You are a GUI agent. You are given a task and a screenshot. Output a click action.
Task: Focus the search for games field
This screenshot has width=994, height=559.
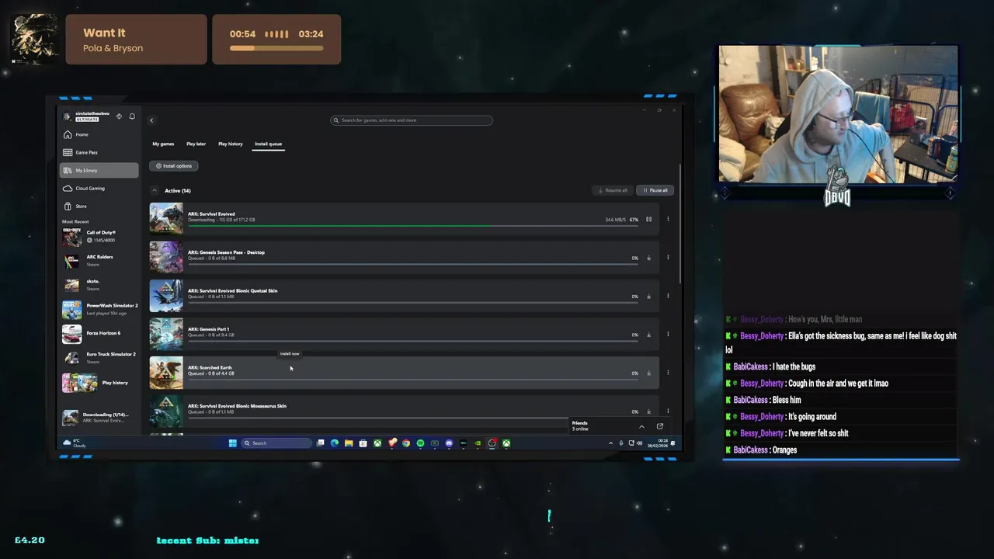pos(412,120)
